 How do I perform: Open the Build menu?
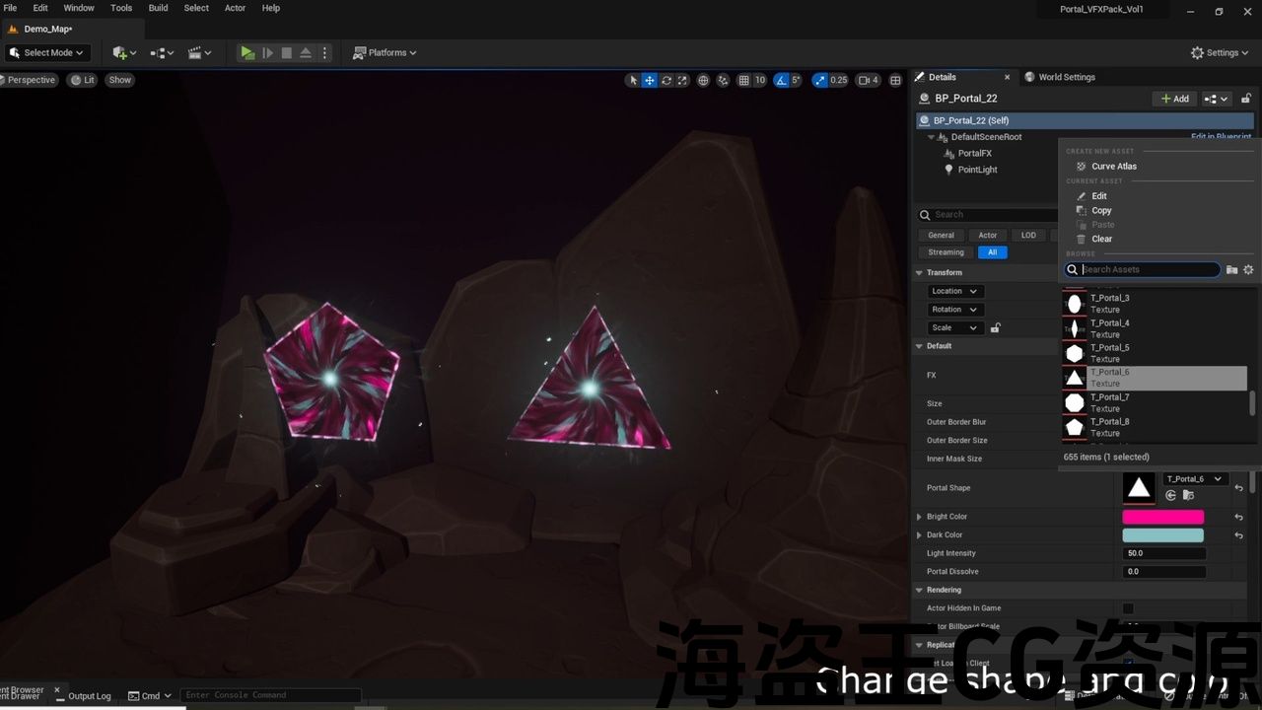coord(158,8)
